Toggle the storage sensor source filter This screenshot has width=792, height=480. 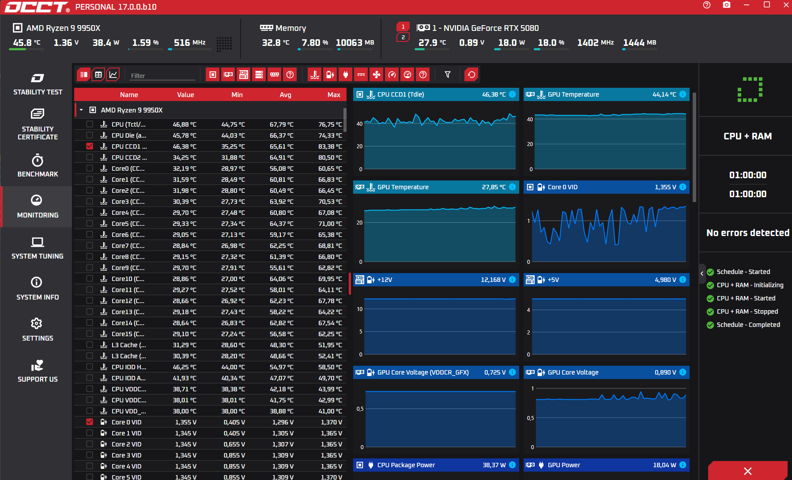(259, 75)
